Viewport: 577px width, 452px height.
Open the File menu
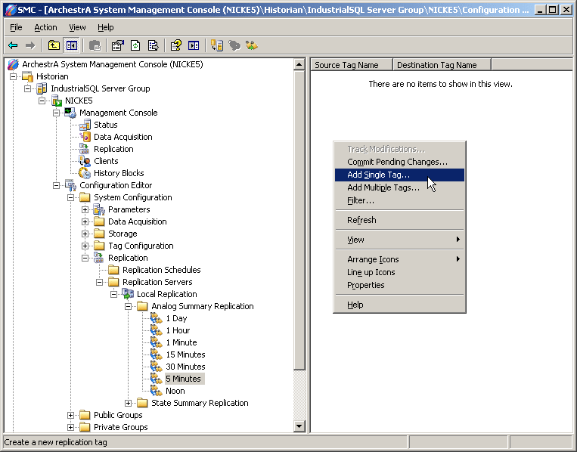pos(16,27)
